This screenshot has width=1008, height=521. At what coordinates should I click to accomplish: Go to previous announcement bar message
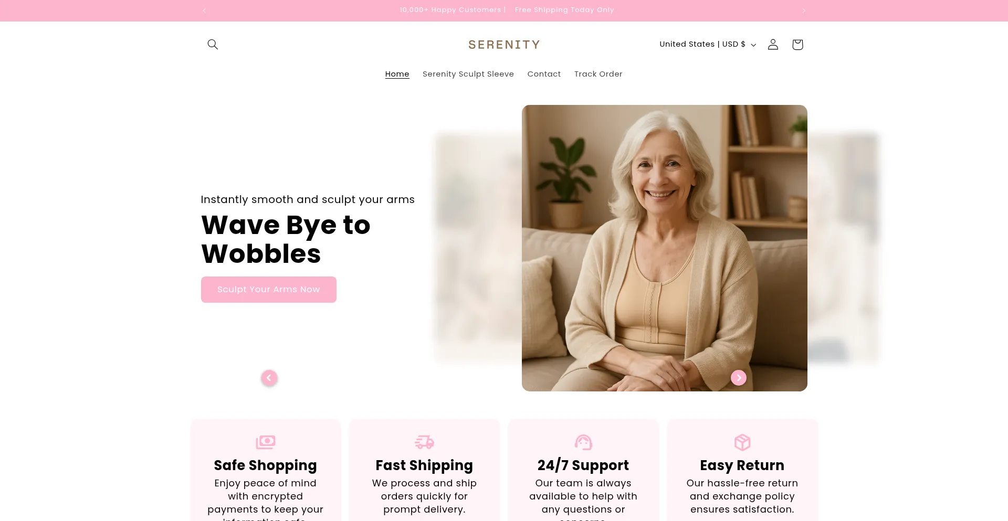[204, 10]
